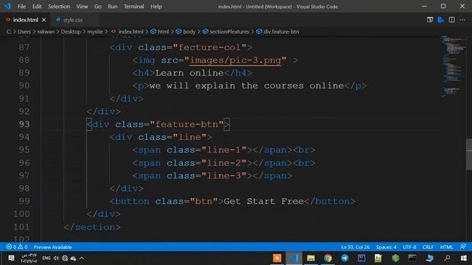Image resolution: width=472 pixels, height=265 pixels.
Task: Change encoding via 'UTF-8'
Action: [x=409, y=247]
